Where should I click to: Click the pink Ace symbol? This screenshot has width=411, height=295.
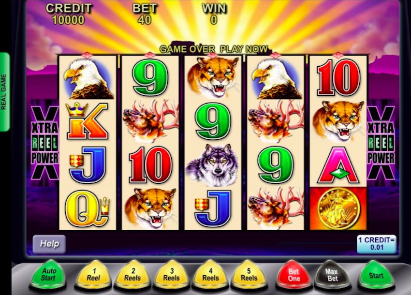pyautogui.click(x=338, y=165)
